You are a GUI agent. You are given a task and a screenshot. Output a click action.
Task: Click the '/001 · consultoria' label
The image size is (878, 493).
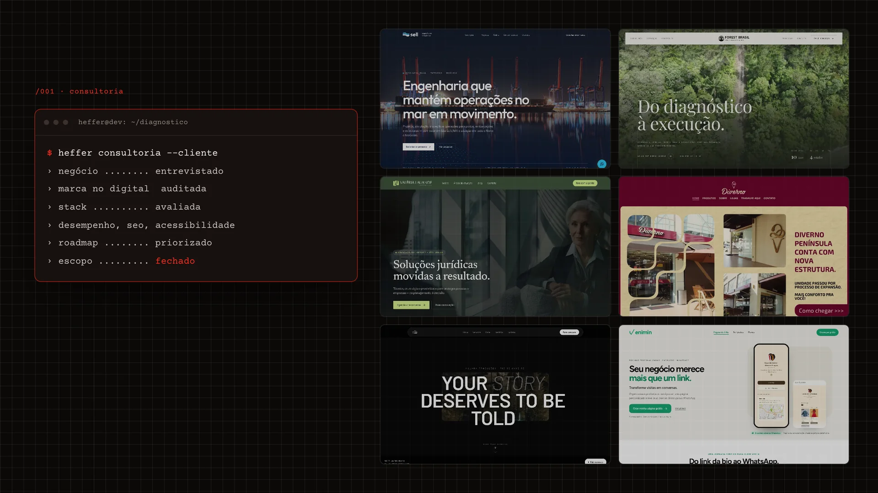(x=79, y=91)
